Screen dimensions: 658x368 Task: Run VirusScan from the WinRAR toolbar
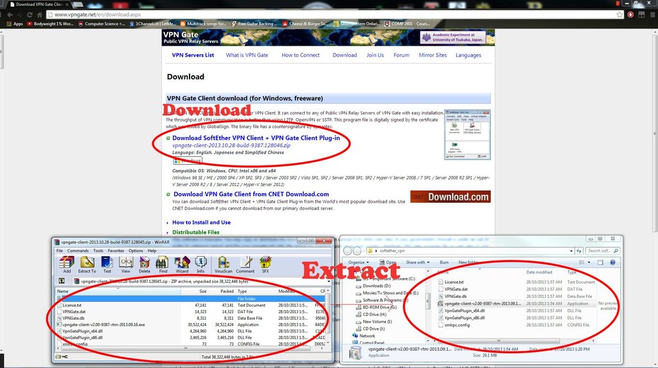click(x=223, y=264)
